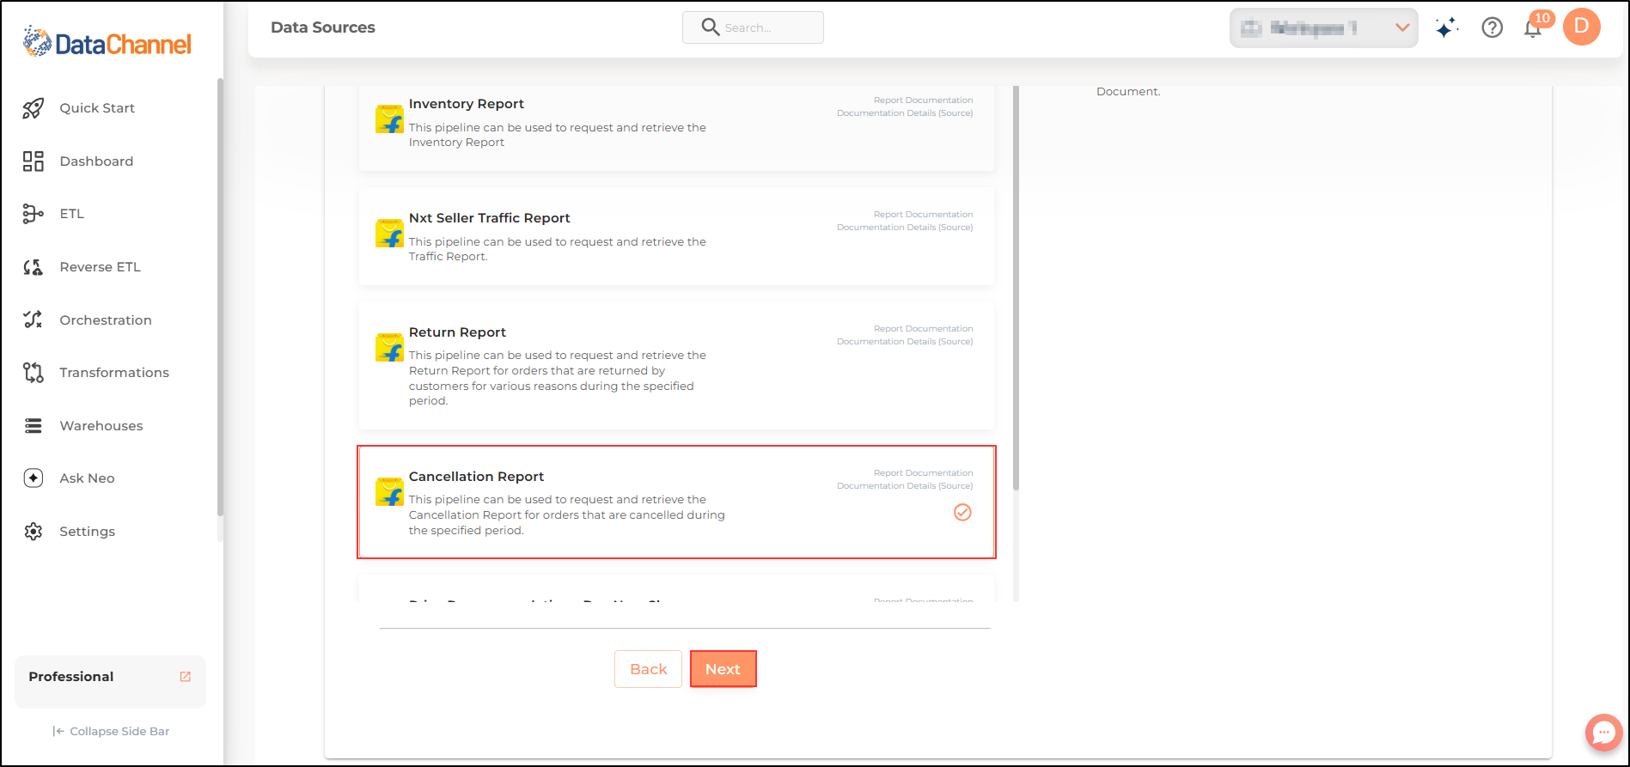
Task: Open the chat support bubble
Action: [x=1603, y=733]
